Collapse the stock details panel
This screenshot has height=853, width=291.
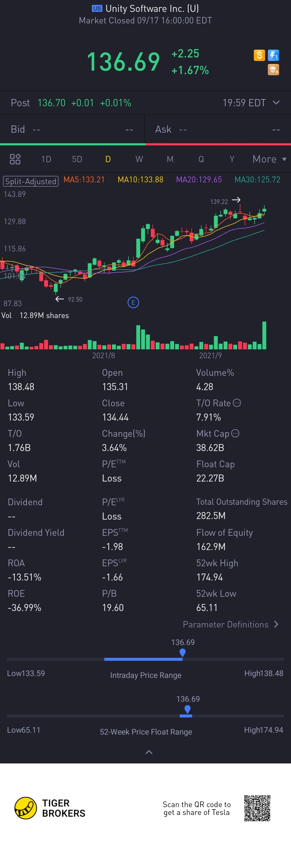pyautogui.click(x=149, y=752)
